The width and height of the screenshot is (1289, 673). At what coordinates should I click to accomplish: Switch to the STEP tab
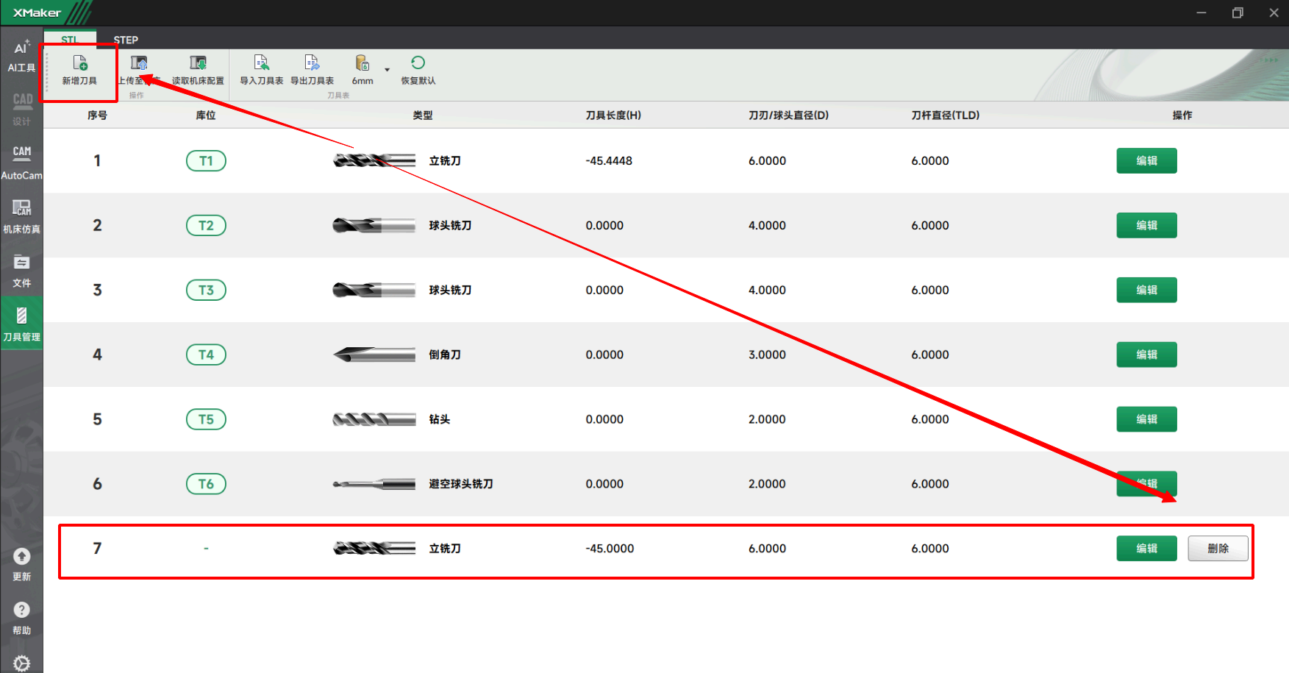pos(126,40)
